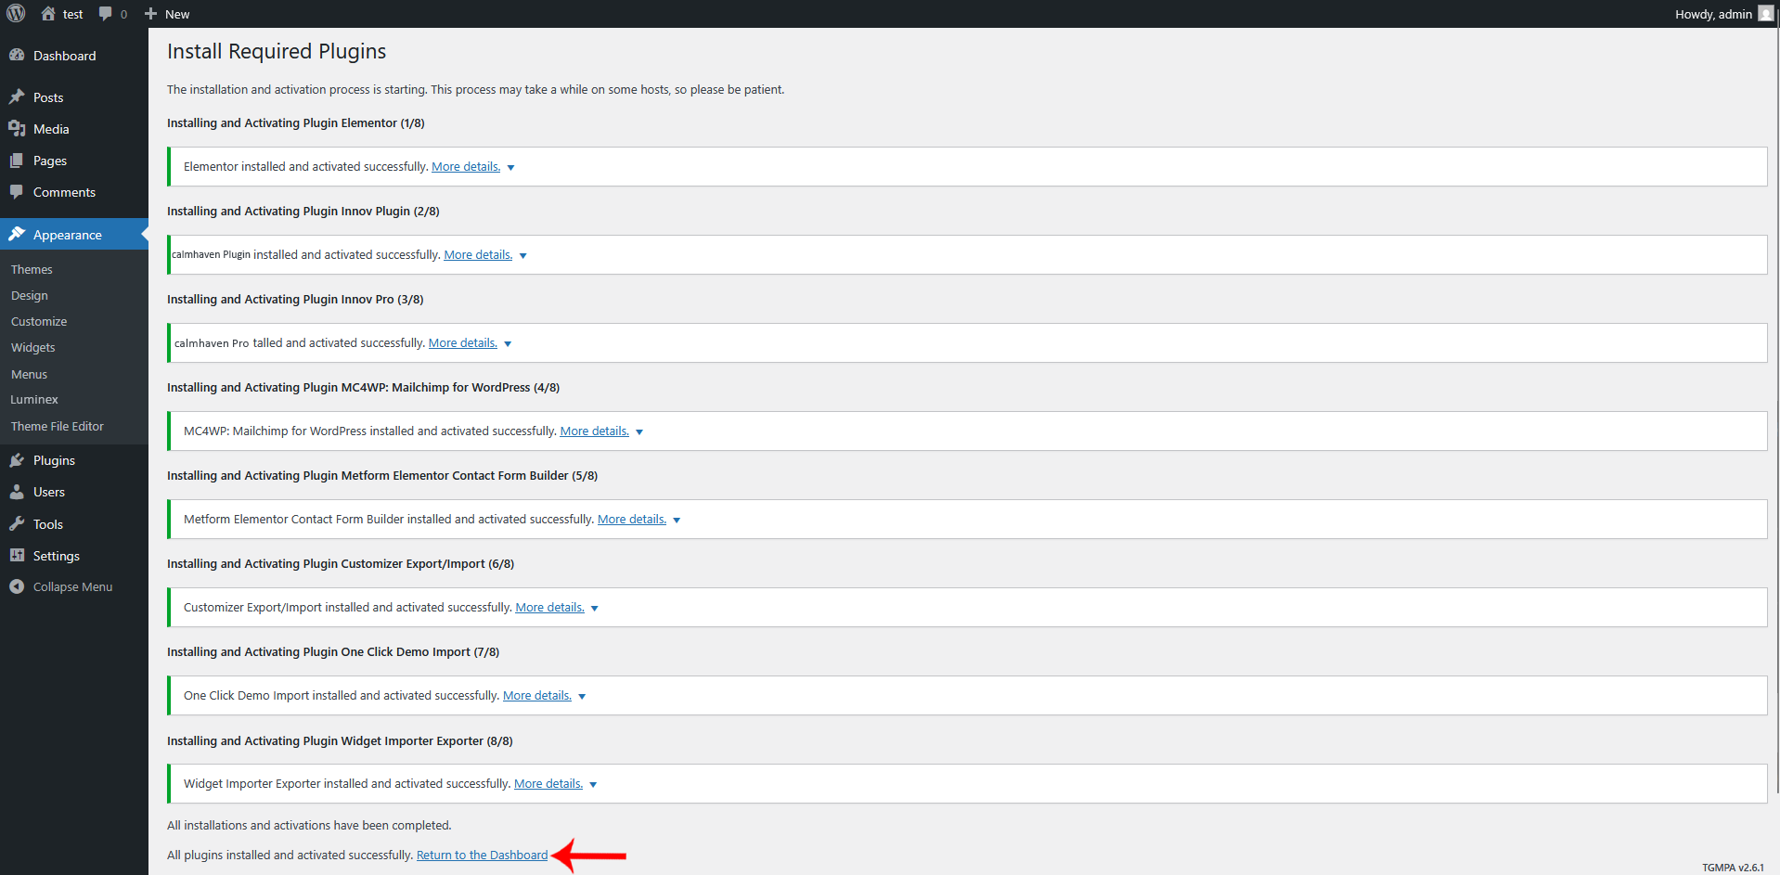
Task: Open the comments bubble icon in admin bar
Action: [x=106, y=14]
